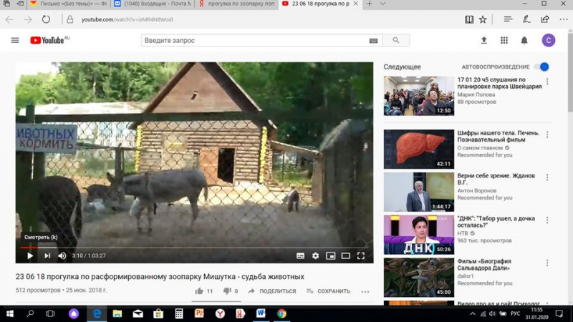
Task: Add page to favorites star
Action: tap(483, 19)
